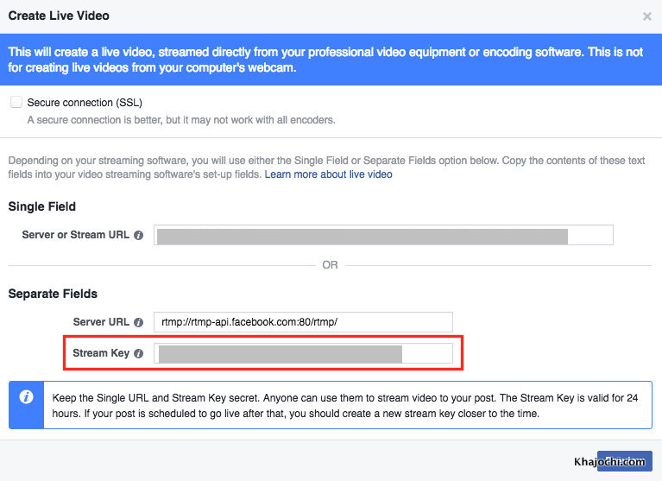Open the Learn more about live video link

click(x=328, y=174)
